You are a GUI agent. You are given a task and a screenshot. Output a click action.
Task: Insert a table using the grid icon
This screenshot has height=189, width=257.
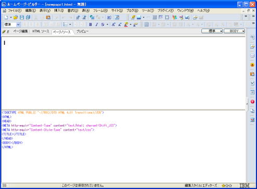coord(155,17)
